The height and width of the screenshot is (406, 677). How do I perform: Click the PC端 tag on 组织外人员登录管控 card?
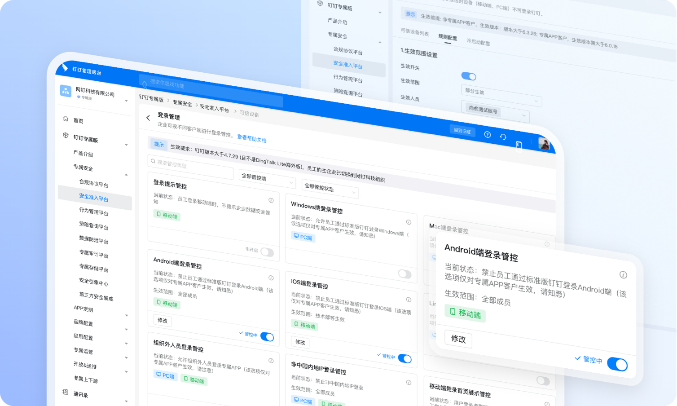click(x=165, y=375)
